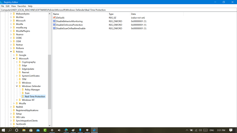Open the Action Center notifications
The height and width of the screenshot is (133, 237).
tap(231, 130)
